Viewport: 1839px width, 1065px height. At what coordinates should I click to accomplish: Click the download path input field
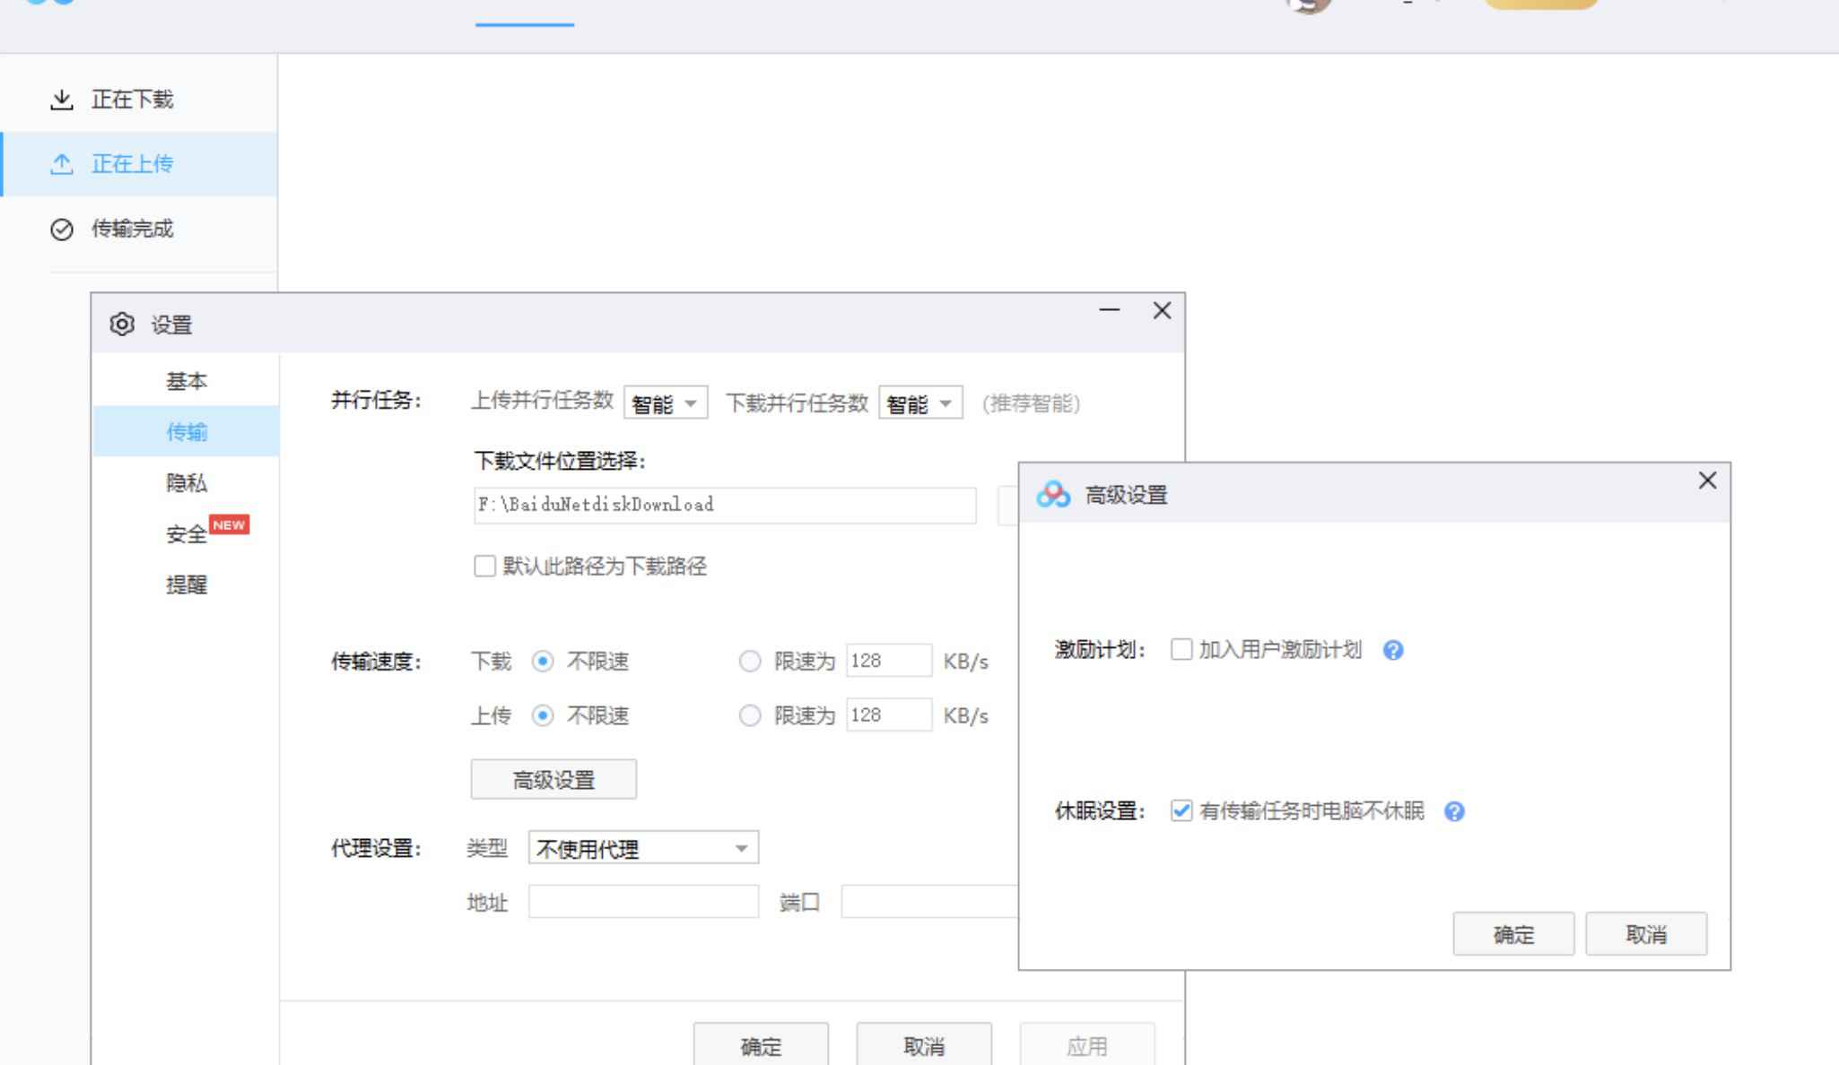(725, 505)
